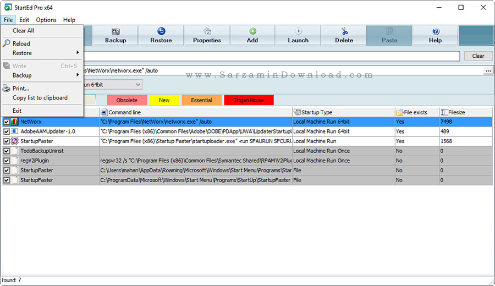
Task: Sort by Command line column header
Action: (x=196, y=112)
